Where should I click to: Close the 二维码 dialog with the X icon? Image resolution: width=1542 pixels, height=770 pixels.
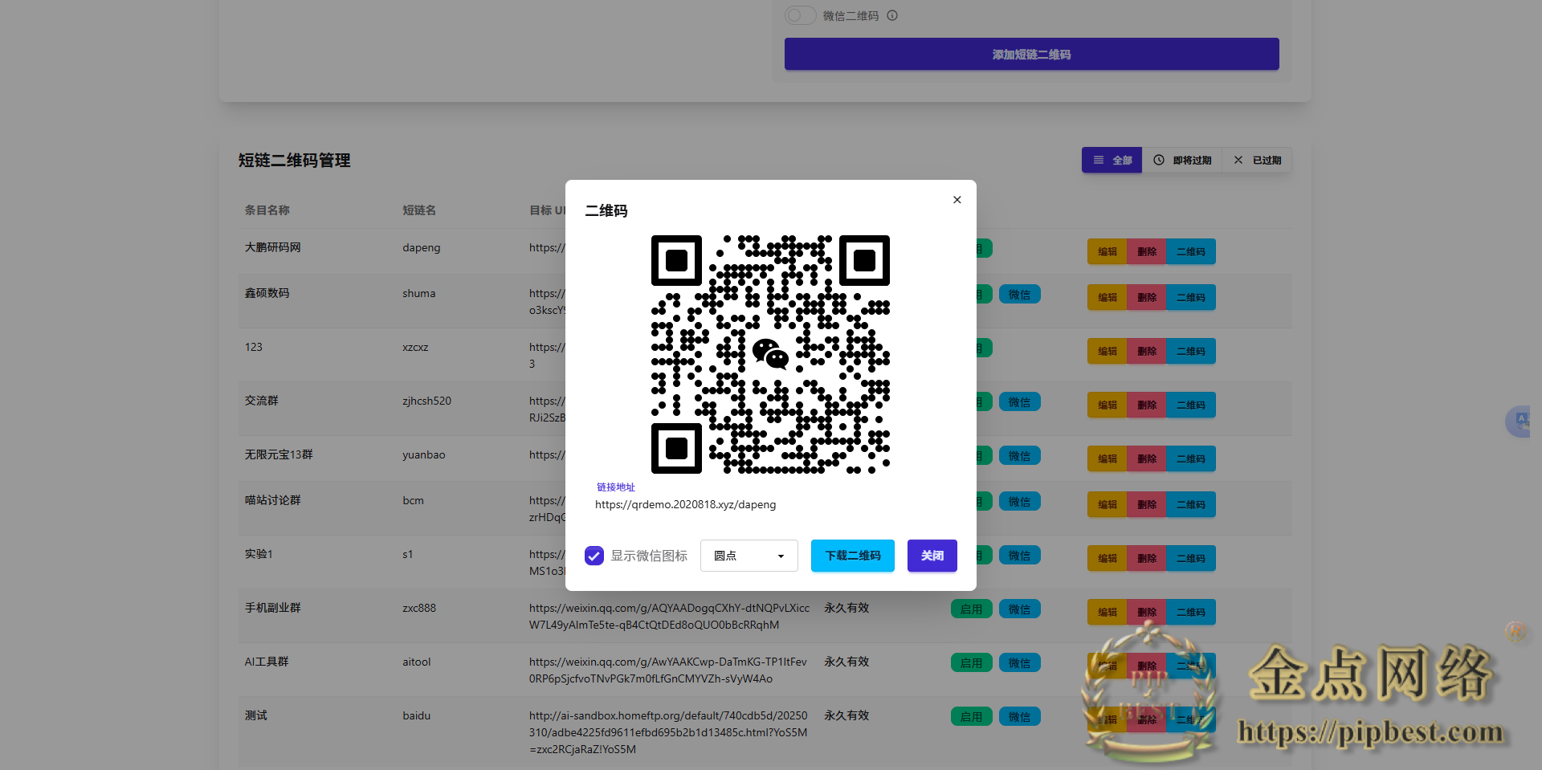click(957, 200)
